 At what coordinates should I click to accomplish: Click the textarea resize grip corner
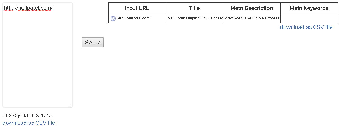point(71,105)
